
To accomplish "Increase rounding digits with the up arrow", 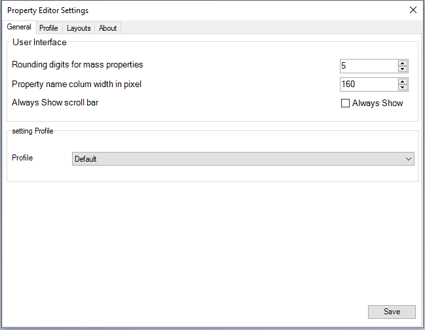I will coord(403,63).
